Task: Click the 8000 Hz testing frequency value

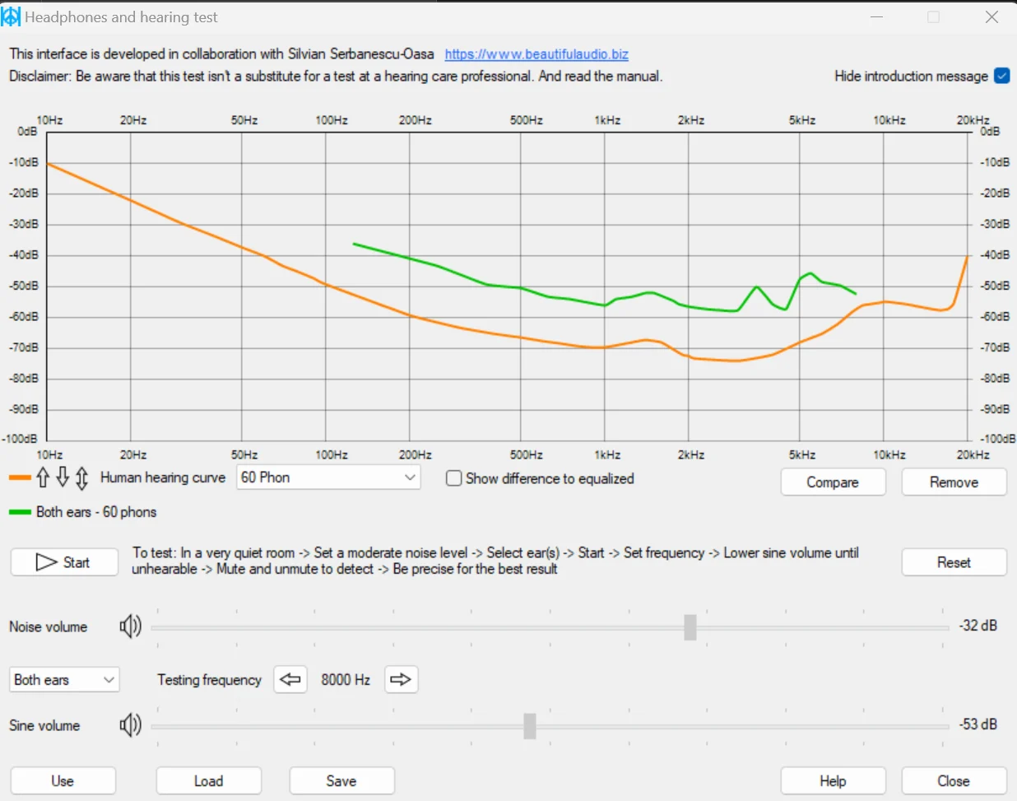Action: point(346,680)
